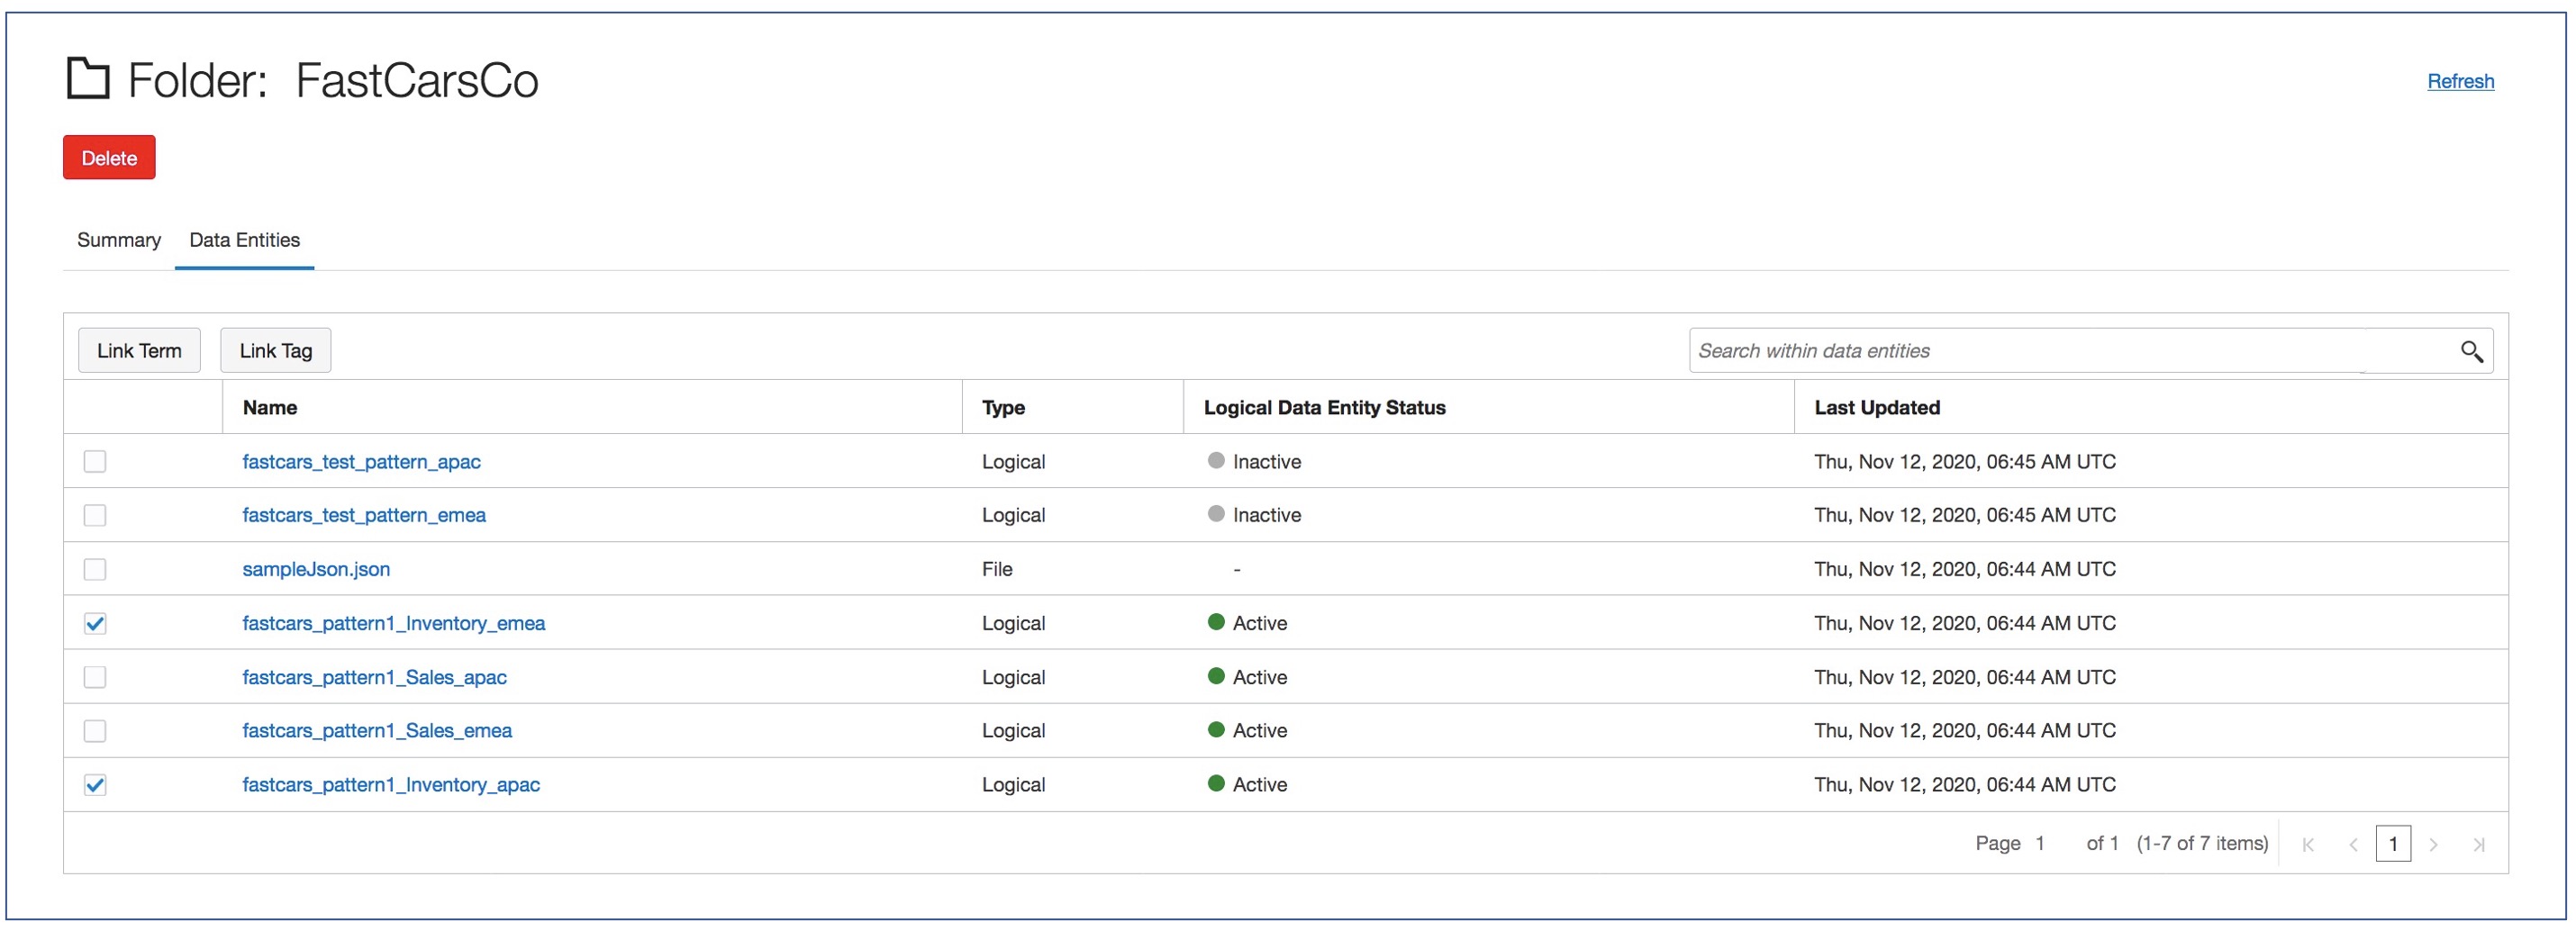Viewport: 2576px width, 931px height.
Task: Click the Refresh link
Action: (2460, 81)
